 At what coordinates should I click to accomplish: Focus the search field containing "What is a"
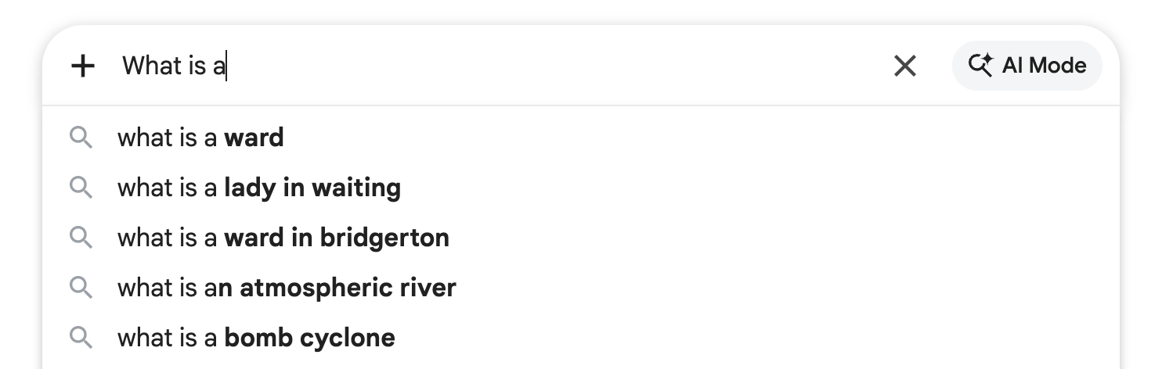tap(501, 66)
